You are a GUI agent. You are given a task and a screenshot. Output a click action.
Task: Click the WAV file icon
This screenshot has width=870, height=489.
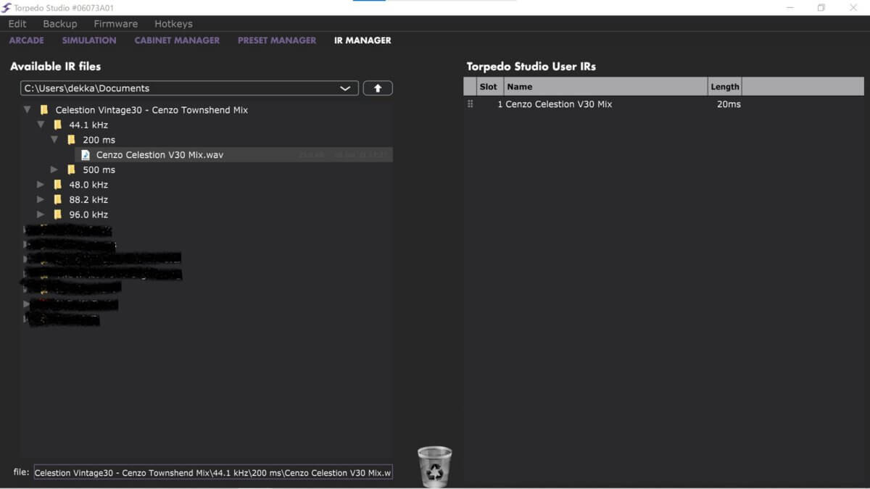[x=86, y=155]
